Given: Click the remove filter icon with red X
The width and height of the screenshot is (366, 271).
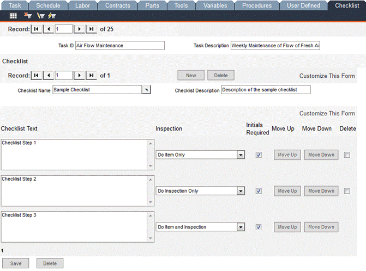Looking at the screenshot, I should (x=27, y=16).
